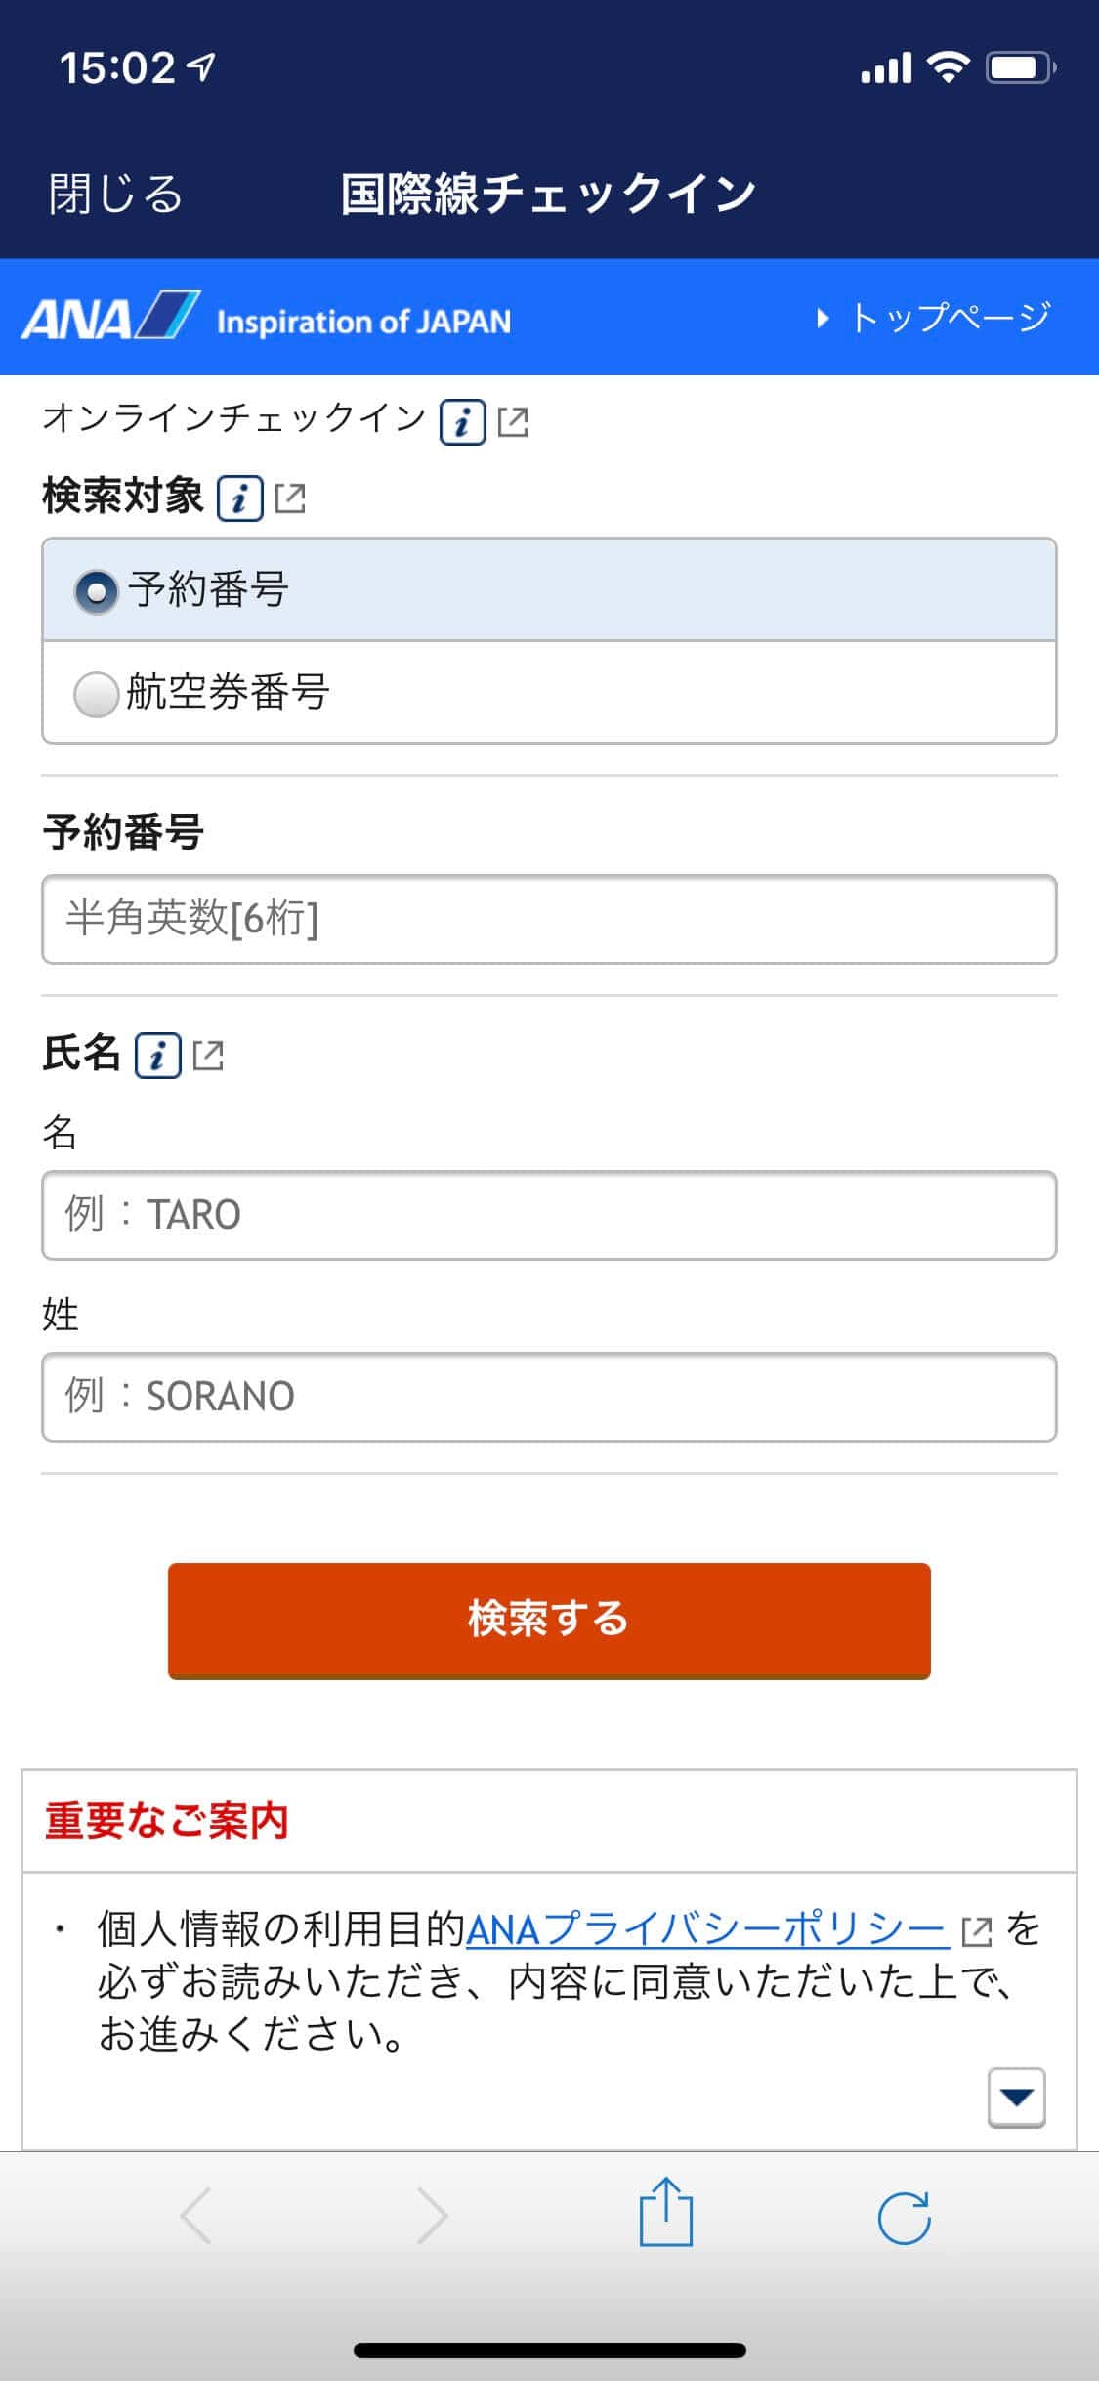The width and height of the screenshot is (1099, 2381).
Task: Click the 名 input with TARO placeholder
Action: [x=549, y=1215]
